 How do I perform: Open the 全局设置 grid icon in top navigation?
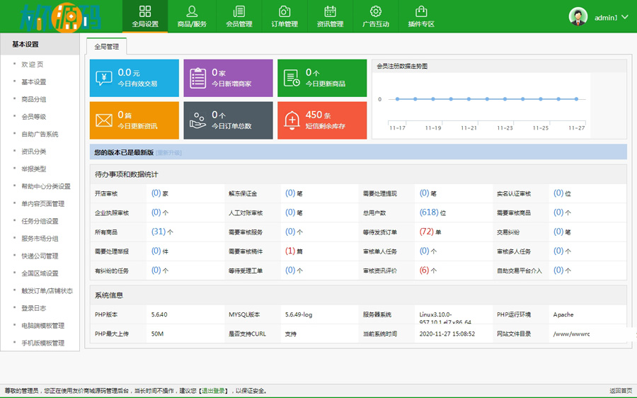[x=145, y=11]
